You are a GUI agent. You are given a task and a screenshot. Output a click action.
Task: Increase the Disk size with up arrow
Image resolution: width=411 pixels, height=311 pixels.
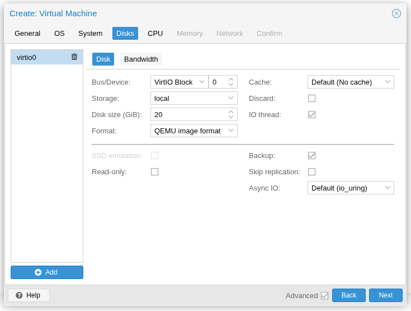[230, 112]
